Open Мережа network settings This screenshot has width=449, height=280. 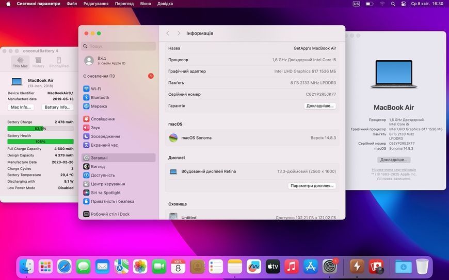click(x=119, y=106)
